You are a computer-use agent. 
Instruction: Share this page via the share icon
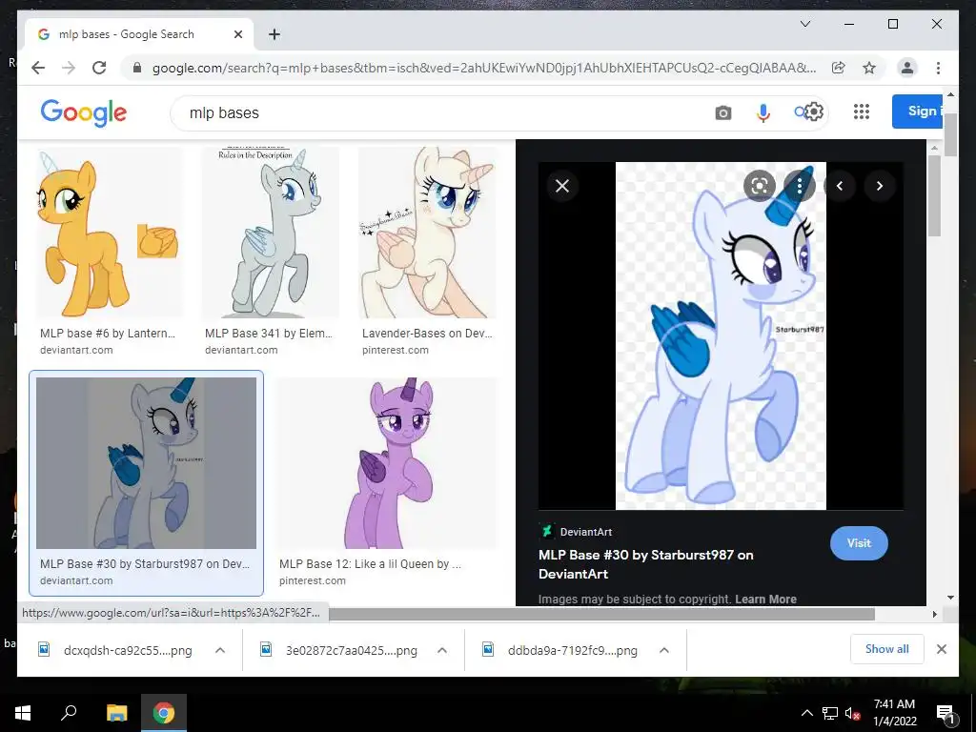coord(839,68)
